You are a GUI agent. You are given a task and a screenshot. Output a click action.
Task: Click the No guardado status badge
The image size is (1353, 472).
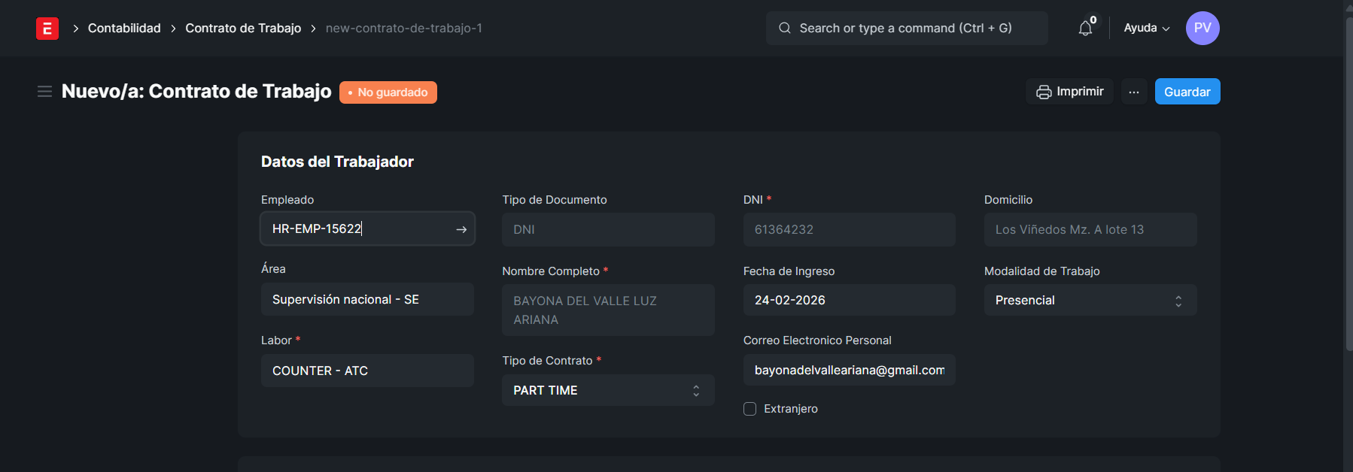[x=388, y=92]
